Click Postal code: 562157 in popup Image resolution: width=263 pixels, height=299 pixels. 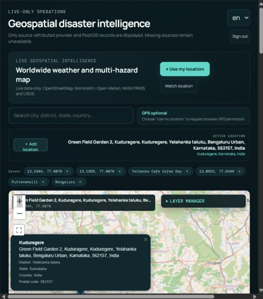[x=36, y=282]
